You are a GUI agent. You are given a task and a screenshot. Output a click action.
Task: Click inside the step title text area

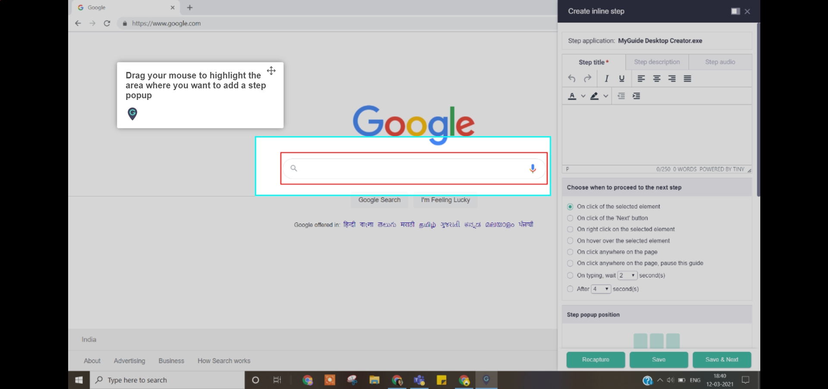tap(657, 135)
